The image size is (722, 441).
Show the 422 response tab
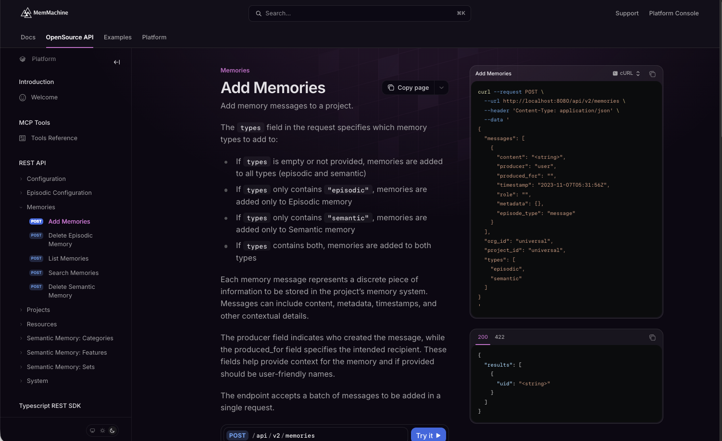(499, 337)
